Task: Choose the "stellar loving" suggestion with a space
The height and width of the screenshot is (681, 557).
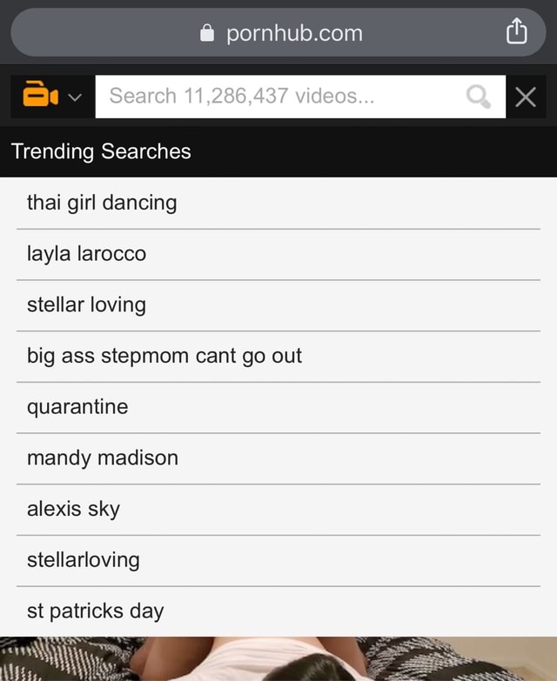Action: point(86,304)
